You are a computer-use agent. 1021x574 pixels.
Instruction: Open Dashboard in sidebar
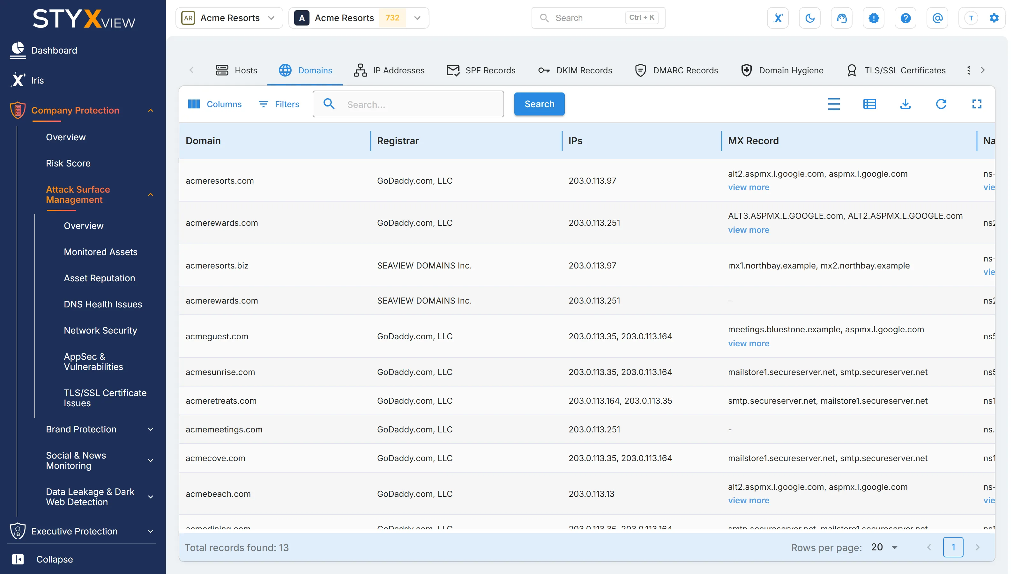[54, 50]
